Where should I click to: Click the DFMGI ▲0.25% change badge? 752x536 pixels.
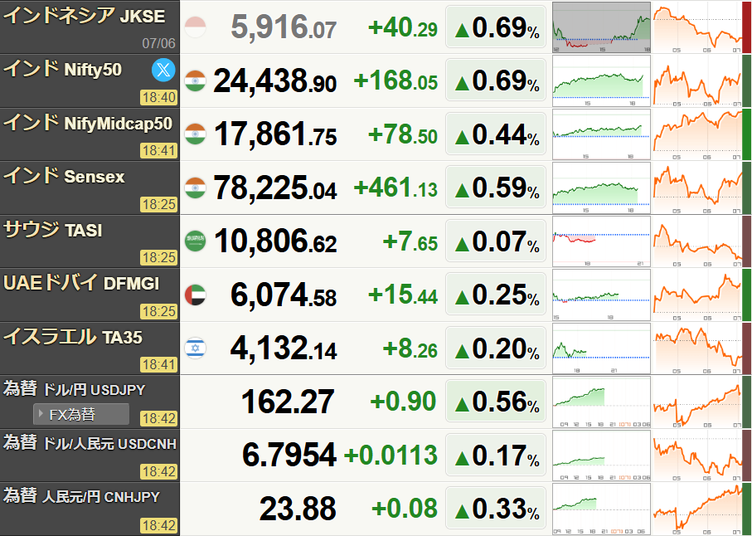point(496,295)
